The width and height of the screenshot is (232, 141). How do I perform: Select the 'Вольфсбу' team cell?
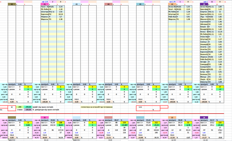tap(204, 29)
